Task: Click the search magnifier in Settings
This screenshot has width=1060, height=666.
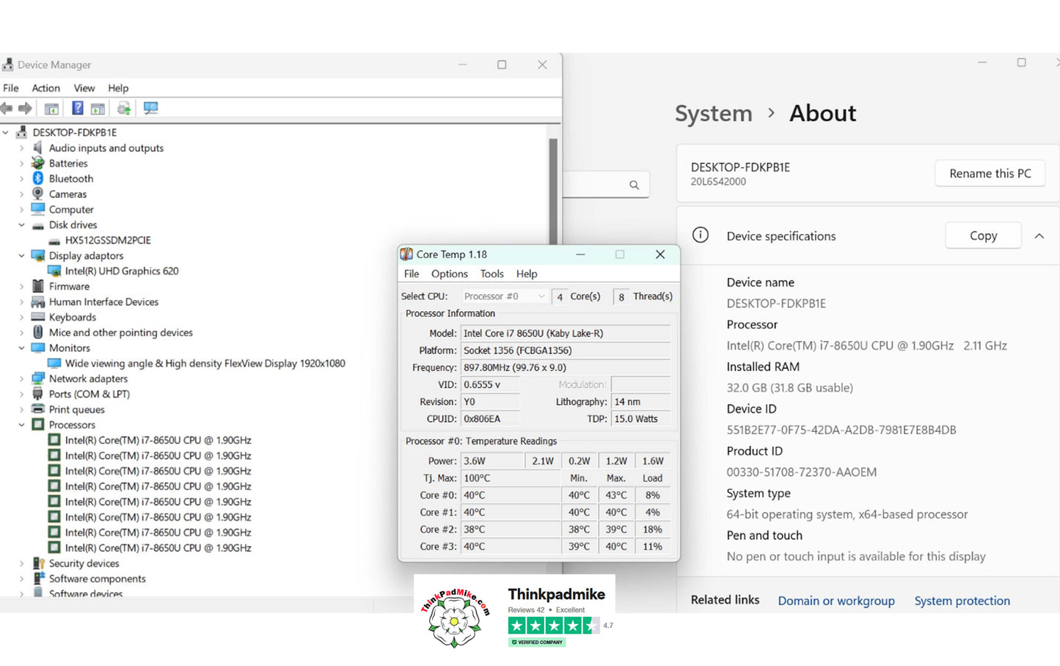Action: 634,185
